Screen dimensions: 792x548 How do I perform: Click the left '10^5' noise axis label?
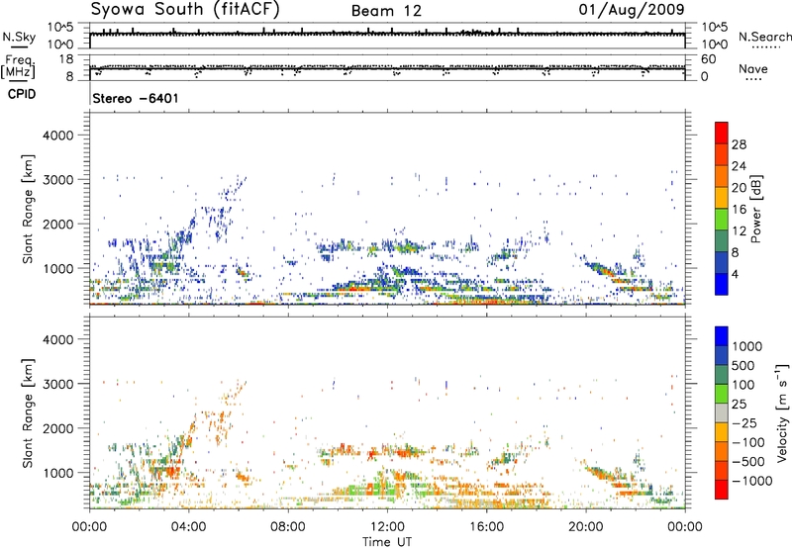[x=61, y=28]
